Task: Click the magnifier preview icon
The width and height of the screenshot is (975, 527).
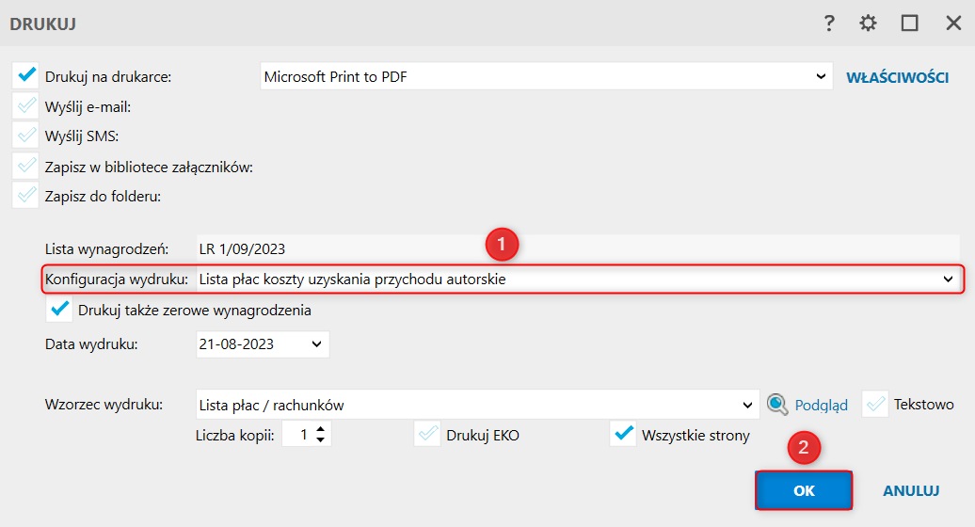Action: click(776, 405)
